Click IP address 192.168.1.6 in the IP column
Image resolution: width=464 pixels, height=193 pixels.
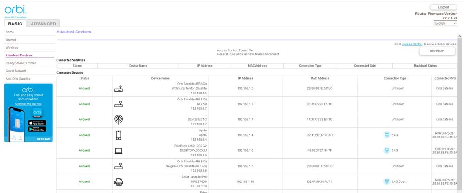[x=245, y=150]
